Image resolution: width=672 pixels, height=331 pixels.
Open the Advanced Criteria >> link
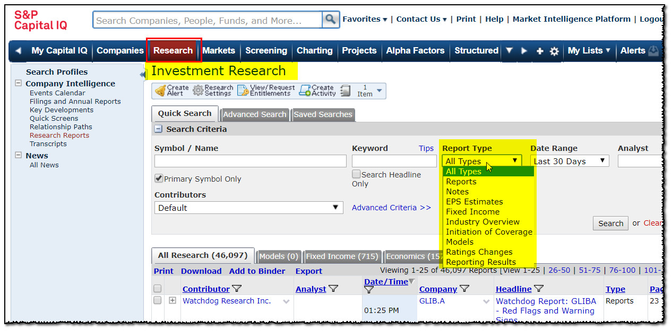[391, 208]
